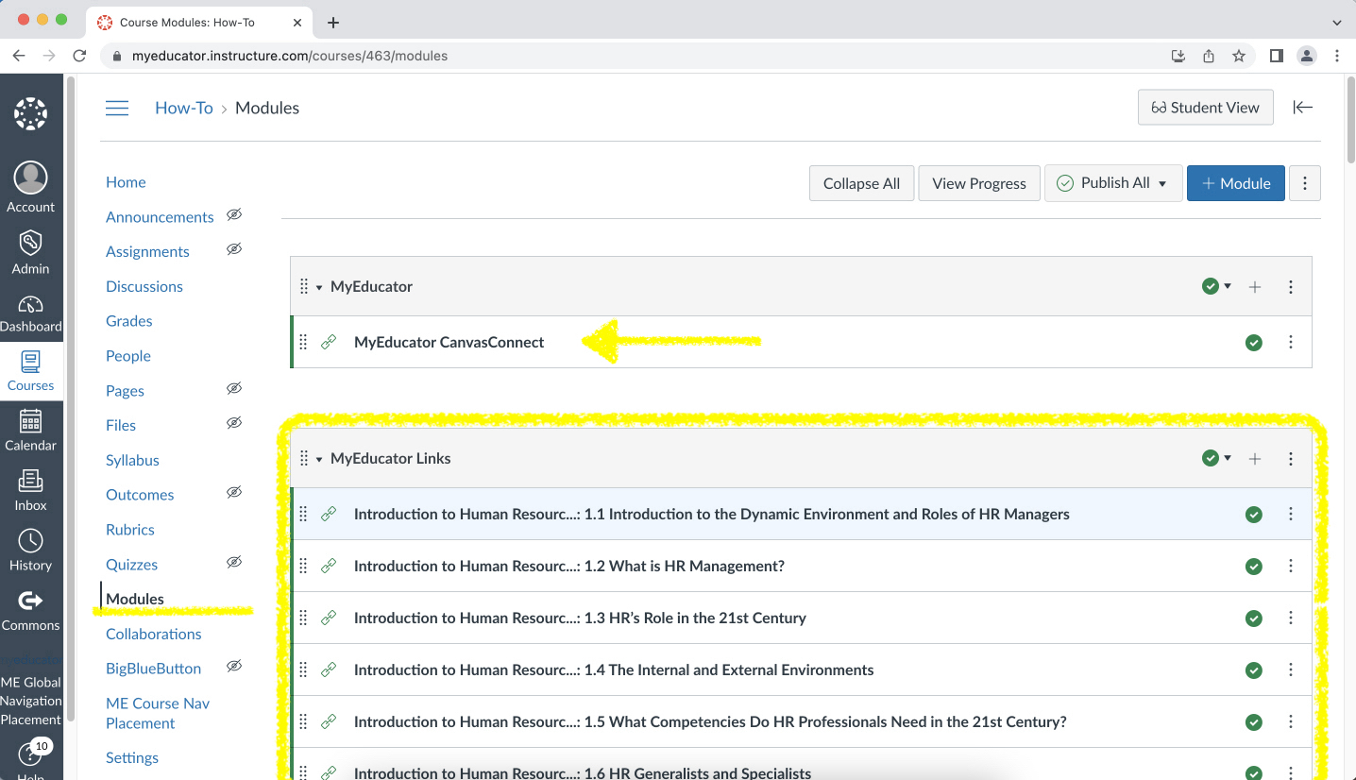Click the blue + Module button
Viewport: 1356px width, 780px height.
tap(1236, 183)
